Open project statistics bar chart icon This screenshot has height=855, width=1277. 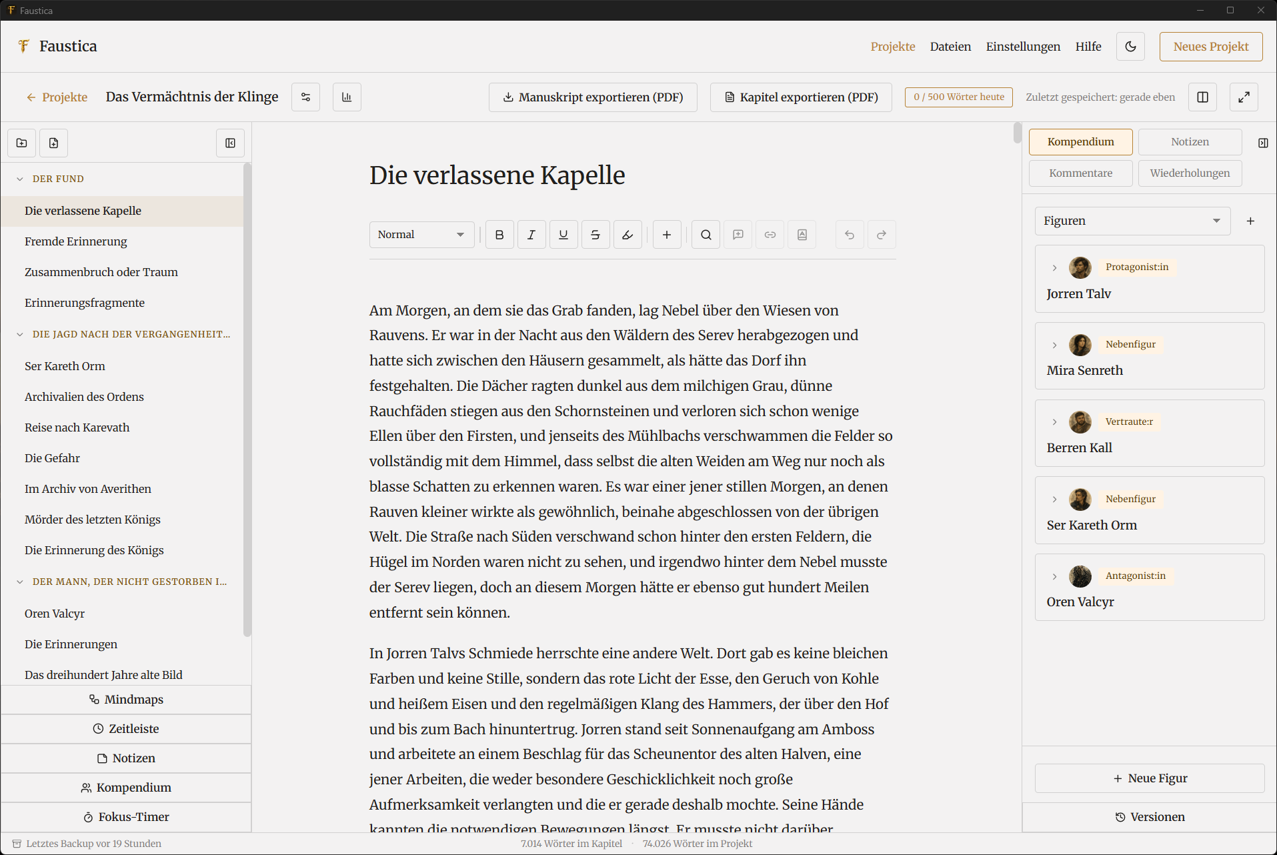tap(347, 97)
